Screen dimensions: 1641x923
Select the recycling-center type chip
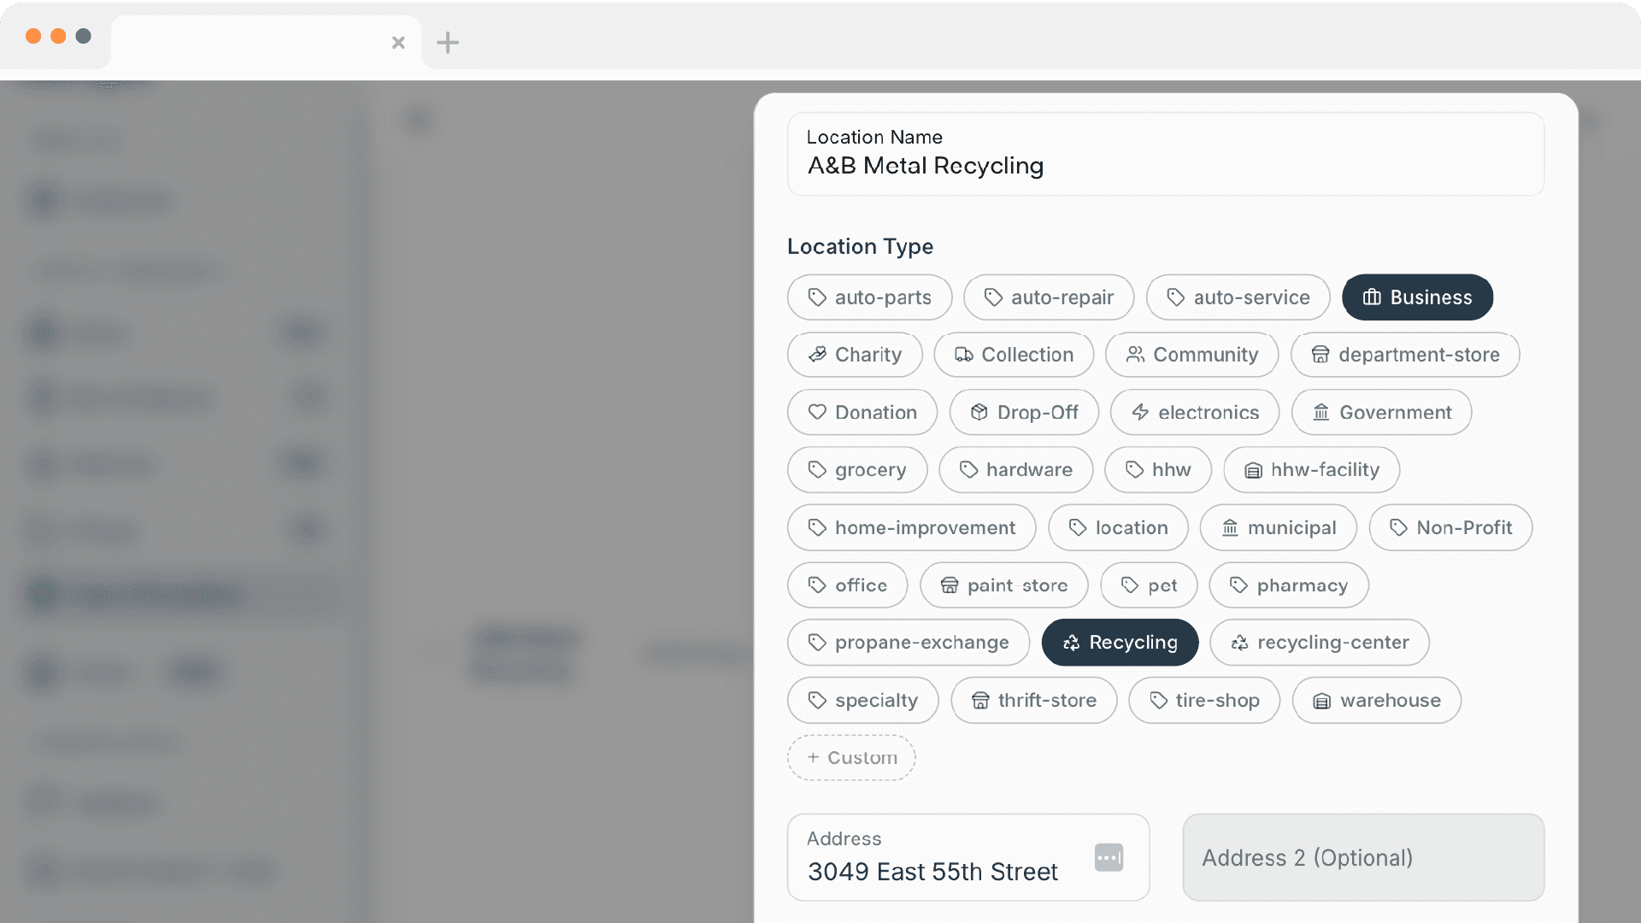point(1319,643)
